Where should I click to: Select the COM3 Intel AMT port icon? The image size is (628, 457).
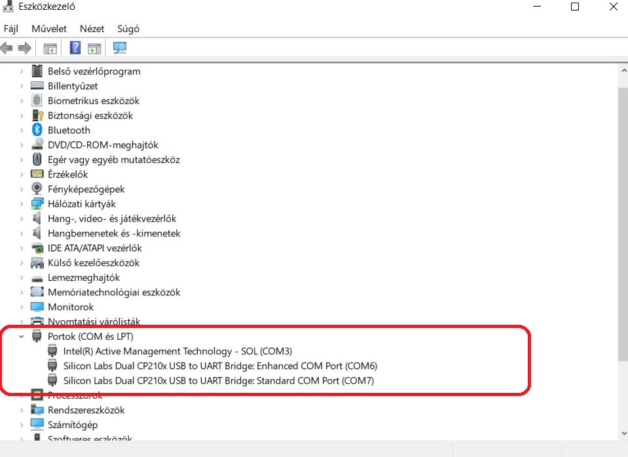click(x=52, y=351)
